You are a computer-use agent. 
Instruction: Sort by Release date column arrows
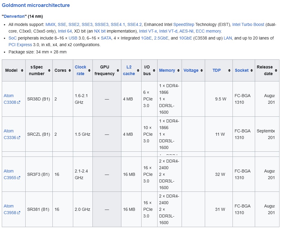(x=276, y=70)
